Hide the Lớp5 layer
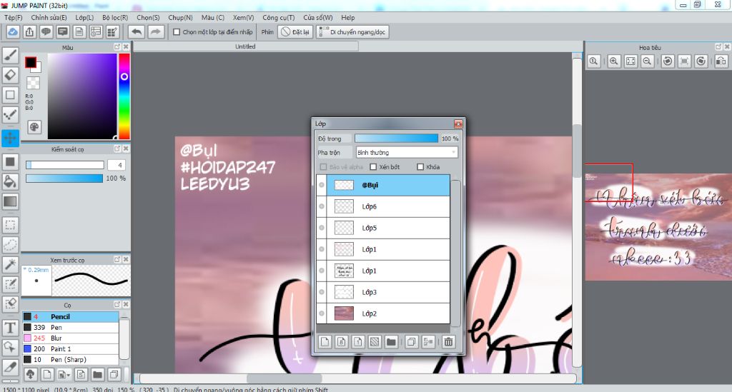The image size is (732, 392). (322, 228)
